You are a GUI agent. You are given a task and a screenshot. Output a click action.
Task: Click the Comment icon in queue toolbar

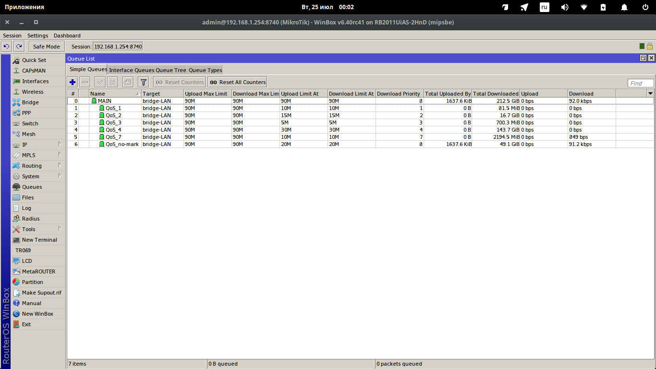point(128,82)
